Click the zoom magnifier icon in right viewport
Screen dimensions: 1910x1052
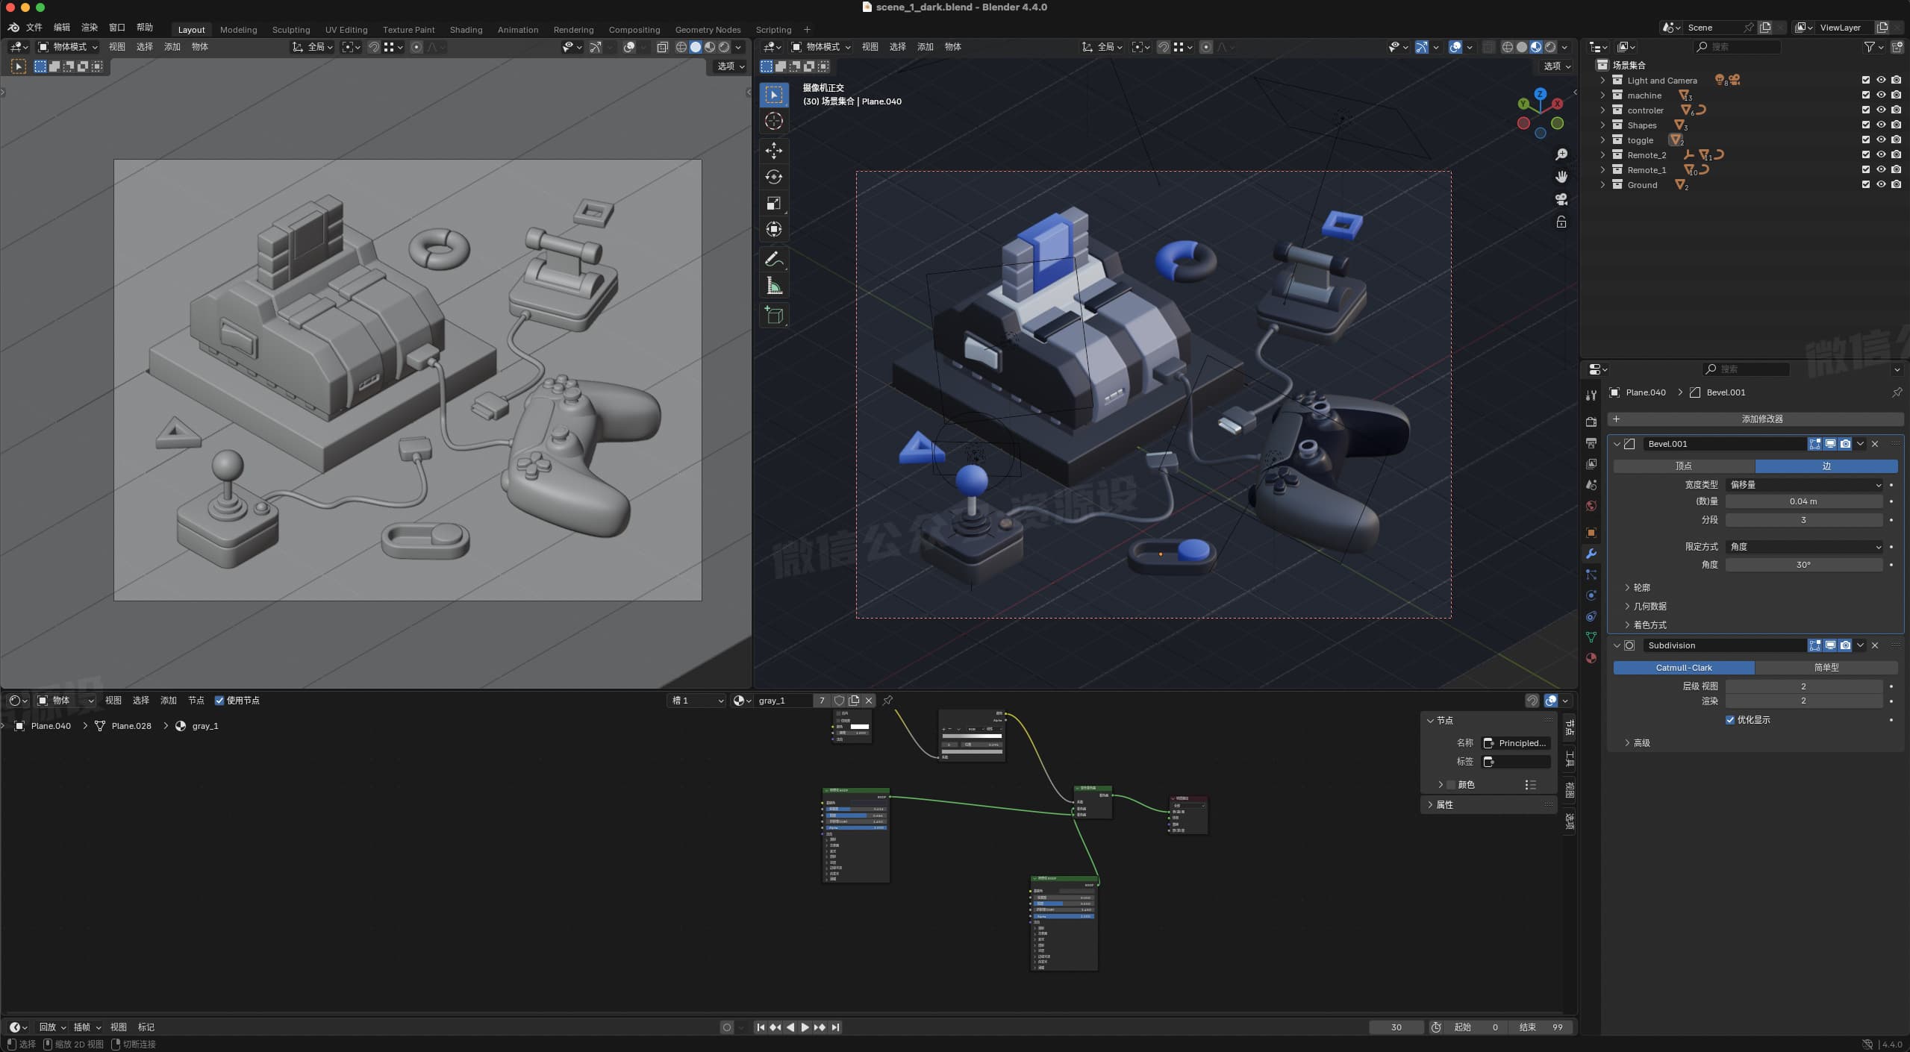[1561, 154]
